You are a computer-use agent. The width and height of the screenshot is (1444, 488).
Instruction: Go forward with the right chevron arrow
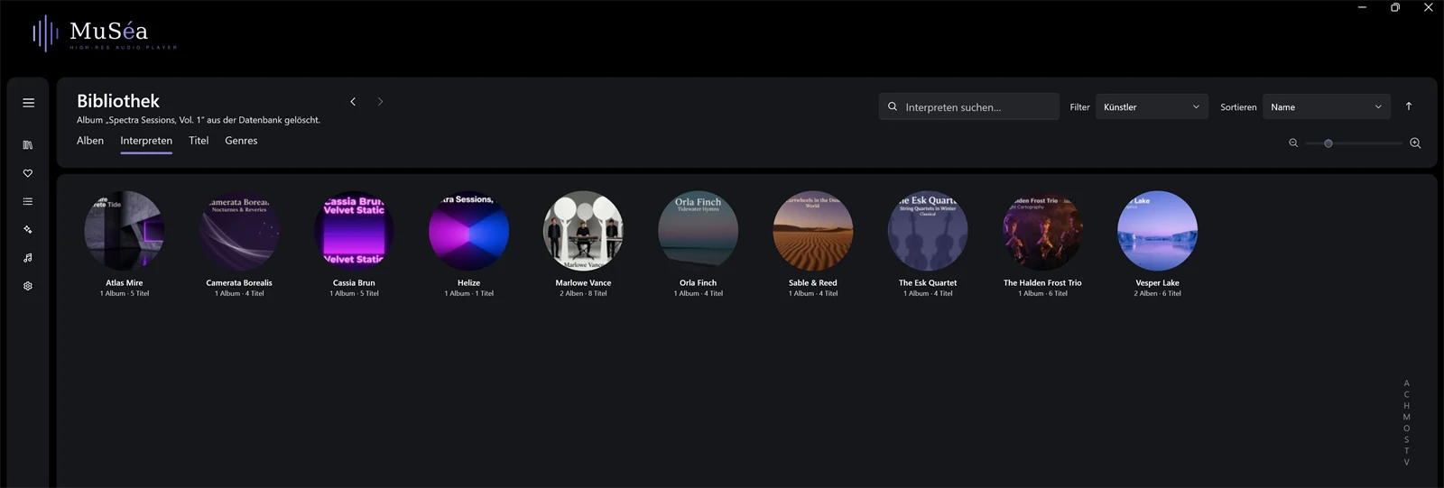[x=380, y=102]
